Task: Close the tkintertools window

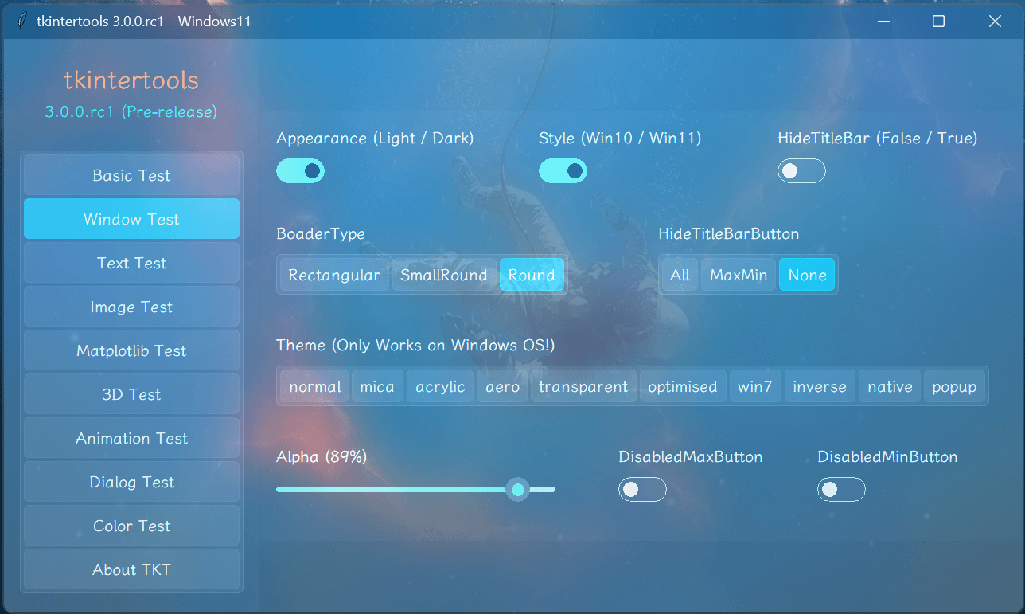Action: coord(995,22)
